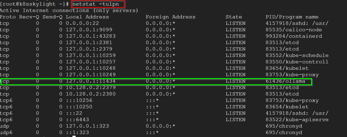
Task: Click the 'State' column header
Action: coord(234,17)
